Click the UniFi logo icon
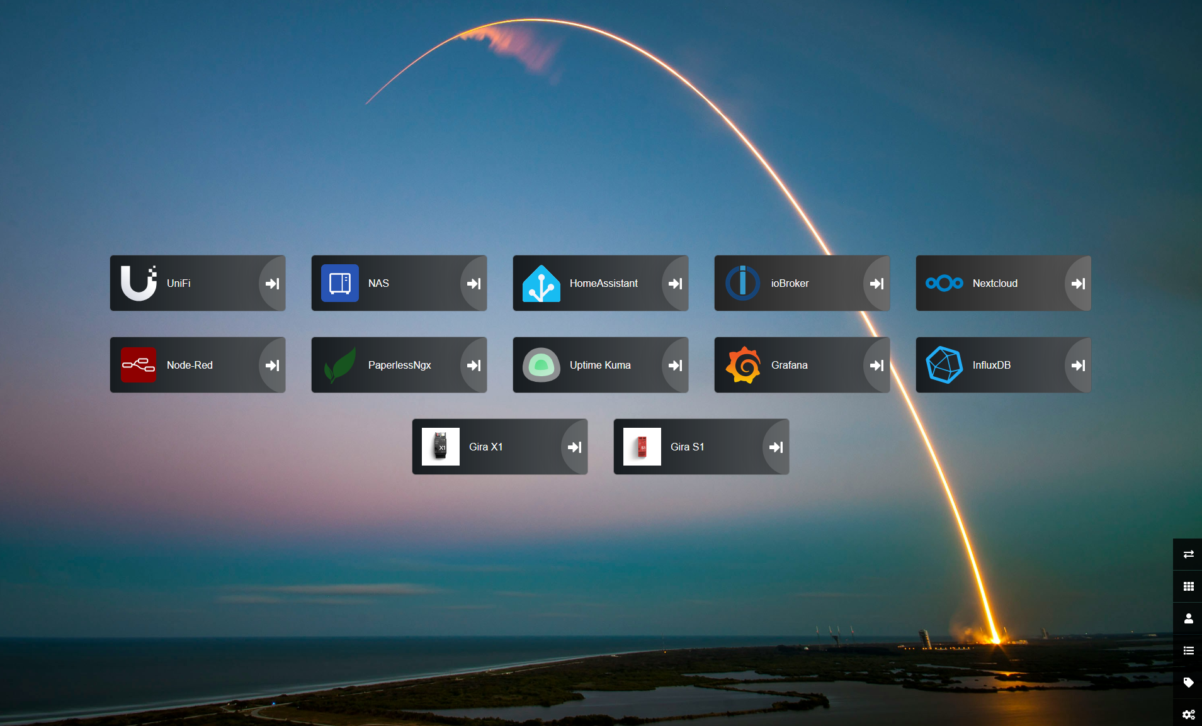This screenshot has height=726, width=1202. click(139, 283)
